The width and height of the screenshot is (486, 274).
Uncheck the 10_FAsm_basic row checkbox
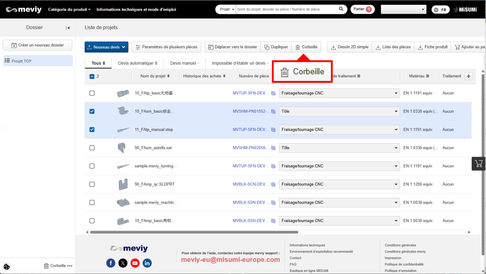point(92,111)
